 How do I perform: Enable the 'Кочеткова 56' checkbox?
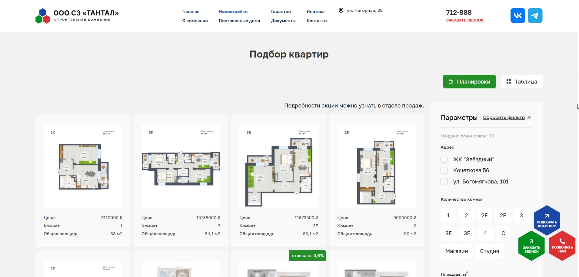[x=444, y=170]
